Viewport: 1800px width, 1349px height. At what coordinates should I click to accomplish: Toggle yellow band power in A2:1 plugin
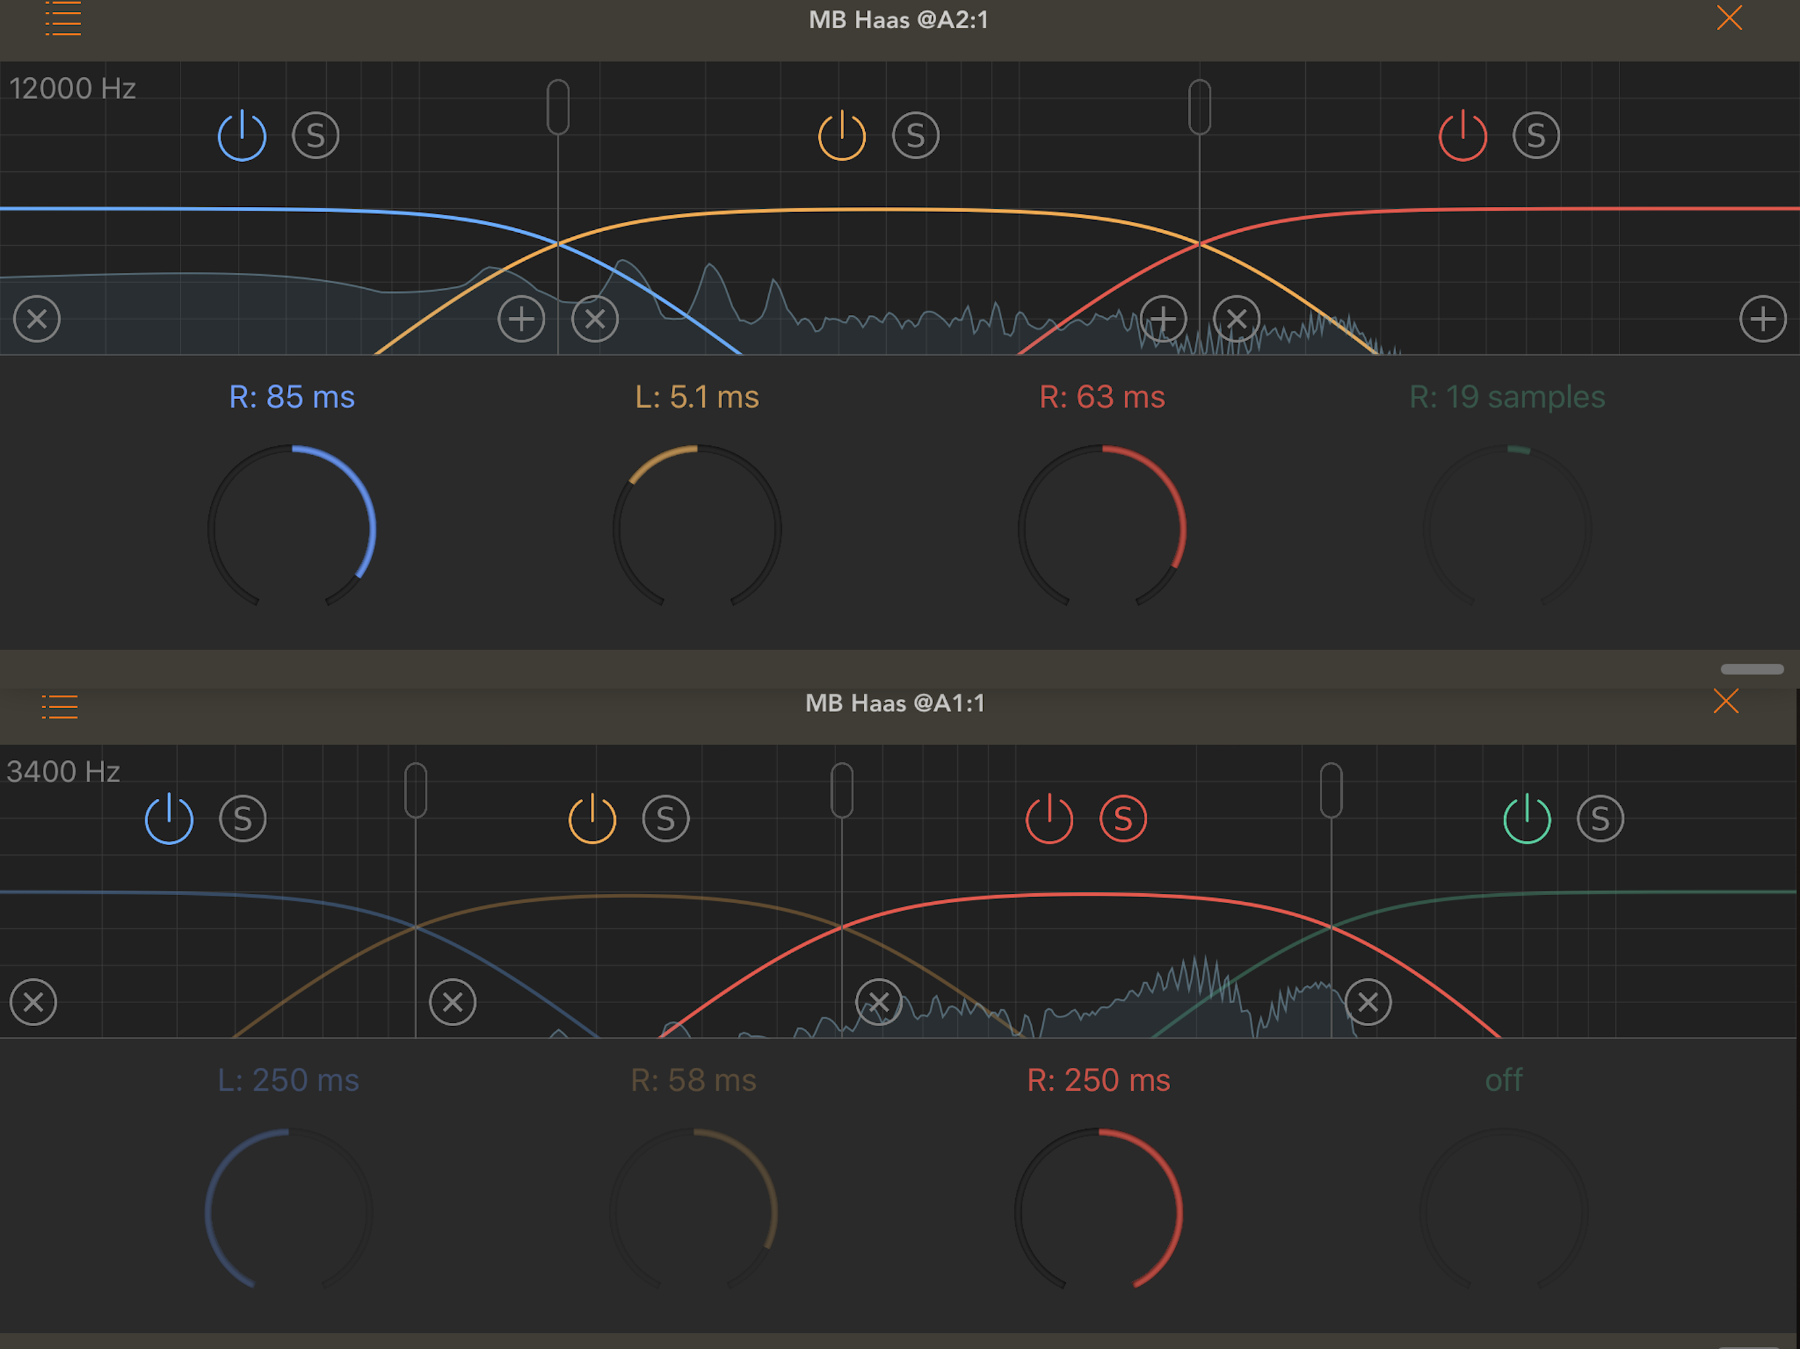click(x=841, y=136)
